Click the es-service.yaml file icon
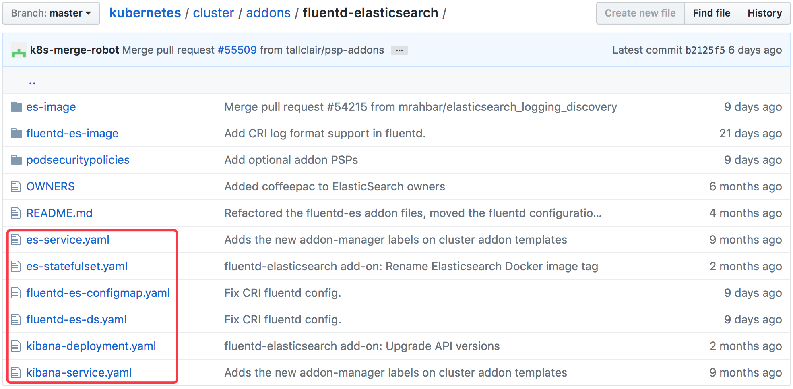 coord(16,240)
